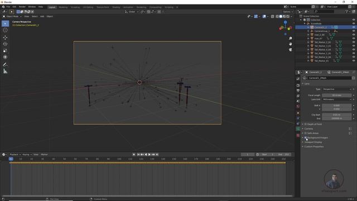The image size is (357, 201).
Task: Select the Rotate tool
Action: (x=5, y=44)
